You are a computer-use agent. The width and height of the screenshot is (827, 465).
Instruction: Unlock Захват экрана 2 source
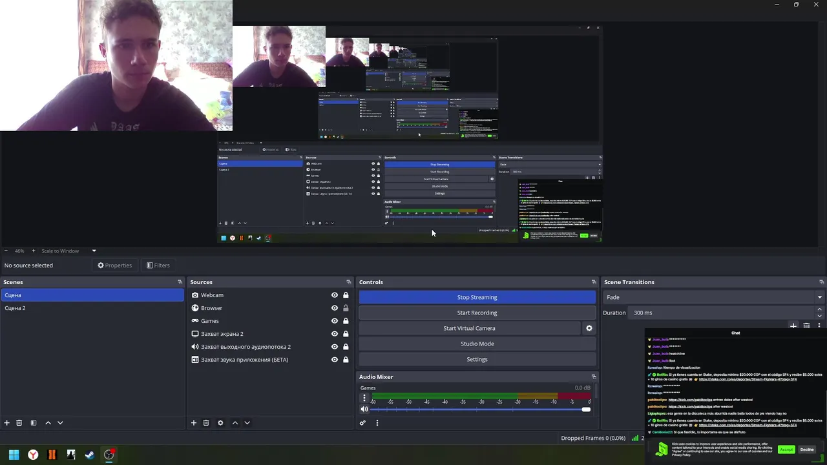[x=346, y=334]
